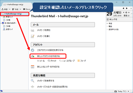Collapse the ローカルフォルダー tree node
Screen dimensions: 133x93
(x=1, y=23)
